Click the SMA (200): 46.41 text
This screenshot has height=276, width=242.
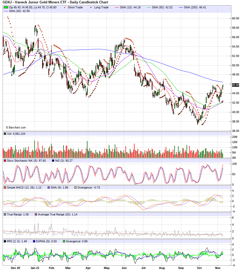pyautogui.click(x=195, y=7)
